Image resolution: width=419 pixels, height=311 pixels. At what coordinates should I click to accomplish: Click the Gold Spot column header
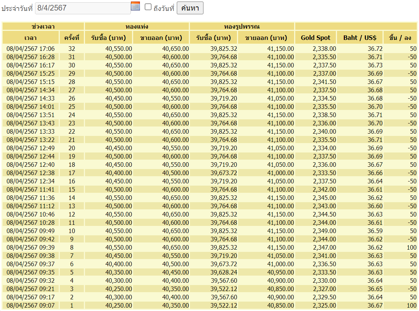(316, 38)
